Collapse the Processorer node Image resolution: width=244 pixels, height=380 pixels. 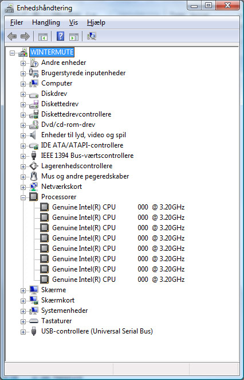tap(23, 198)
